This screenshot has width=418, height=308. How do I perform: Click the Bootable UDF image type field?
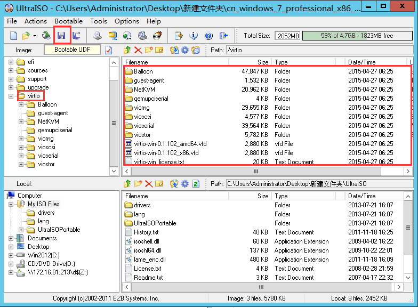coord(73,50)
